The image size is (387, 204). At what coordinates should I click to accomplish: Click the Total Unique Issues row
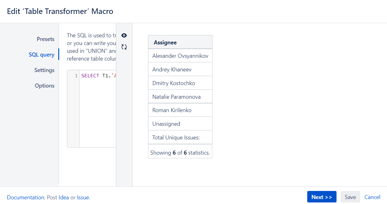pos(180,138)
